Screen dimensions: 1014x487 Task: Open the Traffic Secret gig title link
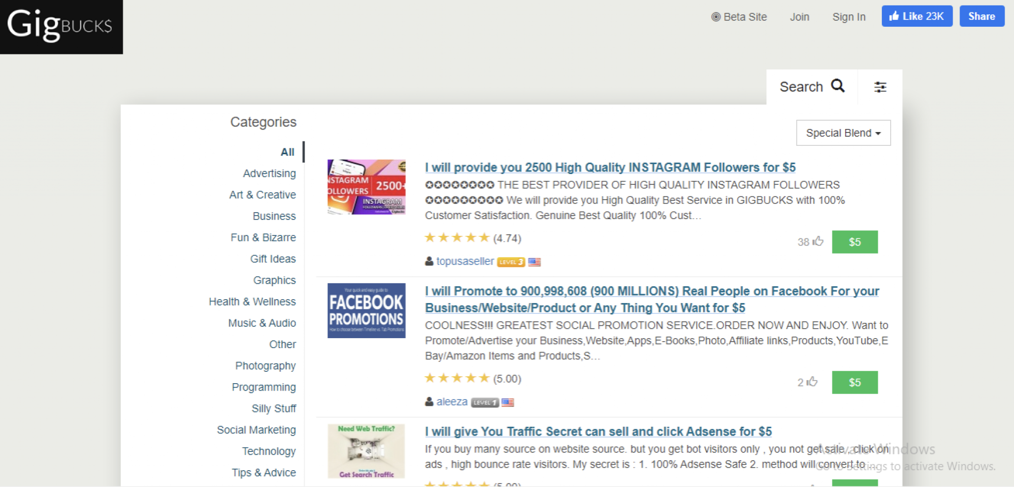click(x=598, y=431)
